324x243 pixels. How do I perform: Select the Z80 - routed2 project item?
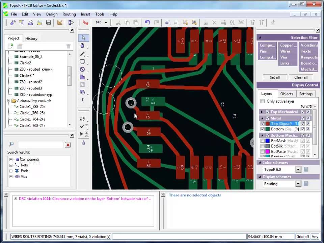click(x=31, y=82)
